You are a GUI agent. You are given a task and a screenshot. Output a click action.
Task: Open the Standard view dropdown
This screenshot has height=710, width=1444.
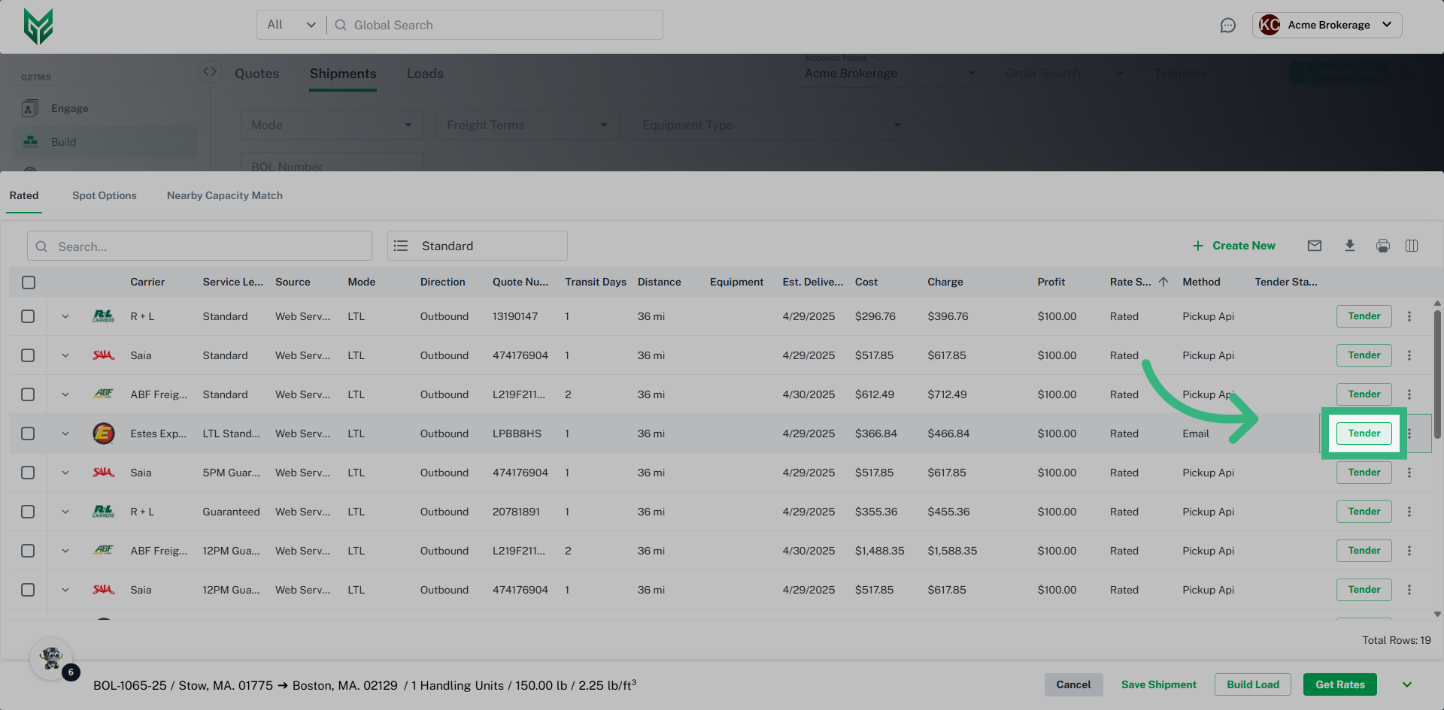tap(477, 246)
